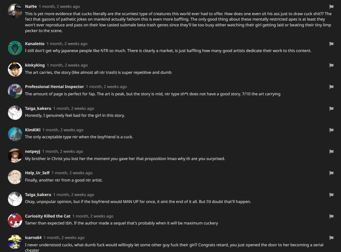
Task: Click the icarns64 avatar image
Action: (x=15, y=242)
